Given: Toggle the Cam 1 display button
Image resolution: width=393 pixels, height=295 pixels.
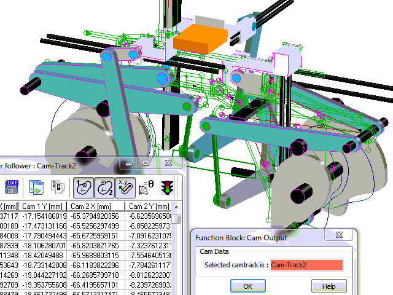Looking at the screenshot, I should point(84,187).
